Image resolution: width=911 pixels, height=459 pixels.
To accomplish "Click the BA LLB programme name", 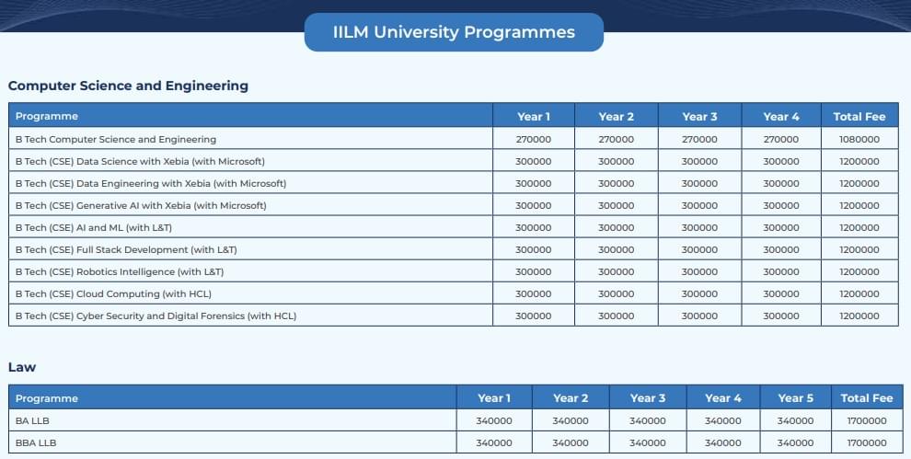I will click(31, 420).
